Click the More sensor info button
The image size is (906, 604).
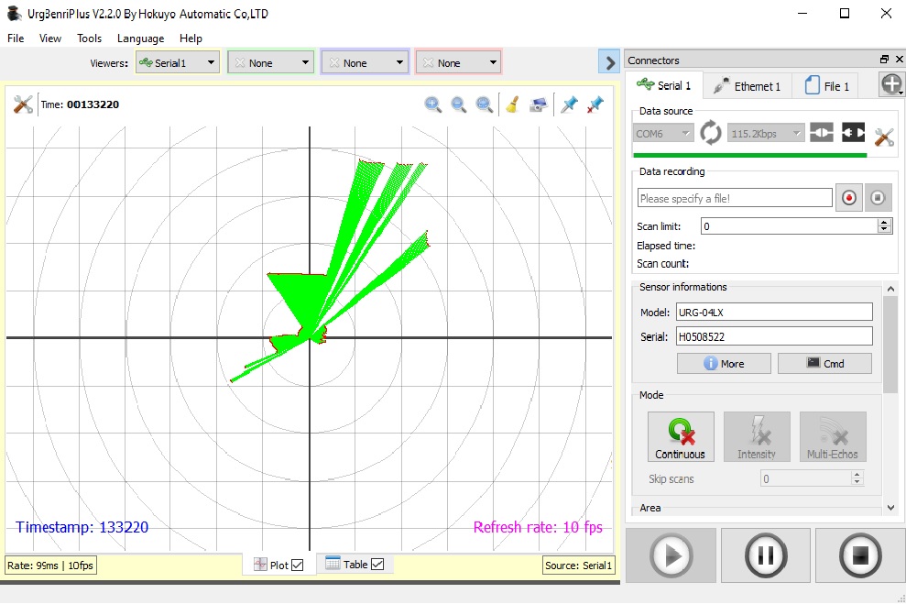[724, 364]
